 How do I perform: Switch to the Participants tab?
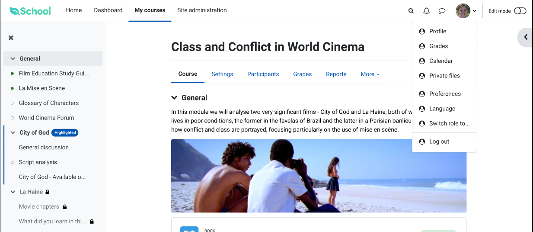[x=263, y=74]
